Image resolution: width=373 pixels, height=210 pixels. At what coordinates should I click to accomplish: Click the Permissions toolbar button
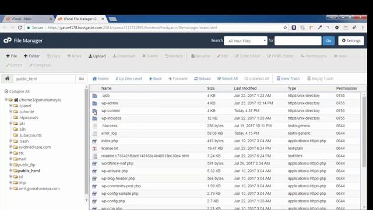314,56
